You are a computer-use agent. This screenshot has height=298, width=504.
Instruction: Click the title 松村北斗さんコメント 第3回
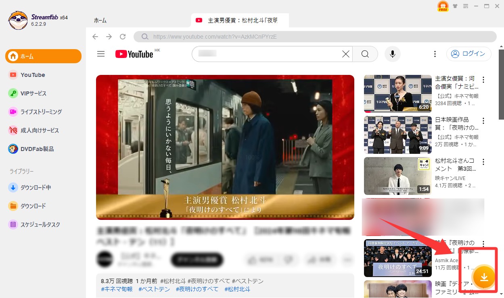tap(457, 165)
